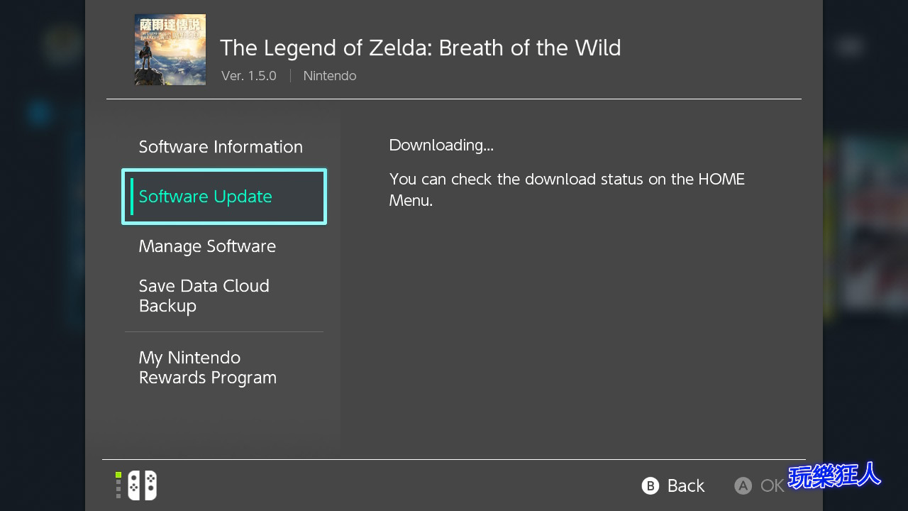Click the greyed-out A button icon
908x511 pixels.
pos(743,485)
